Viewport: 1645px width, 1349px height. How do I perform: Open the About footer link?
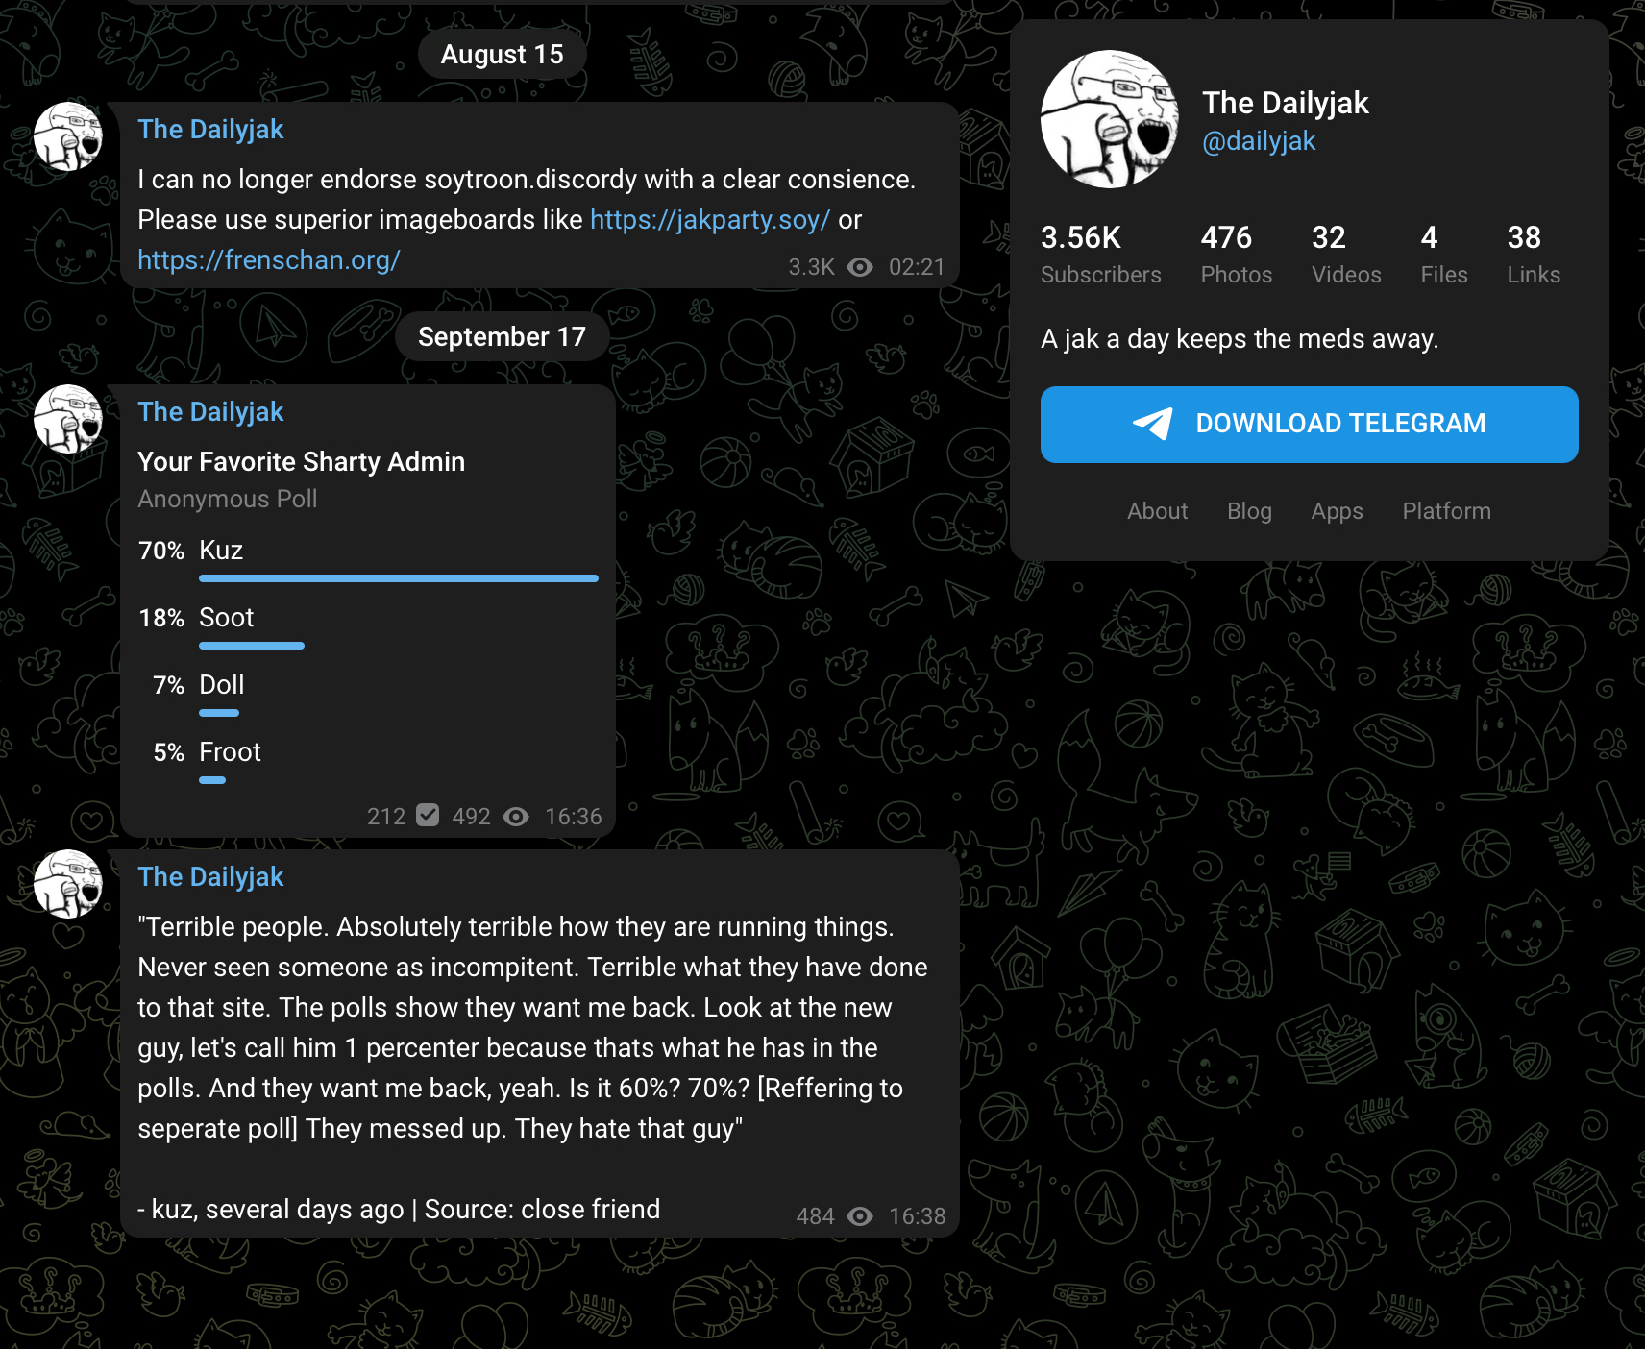pos(1157,511)
